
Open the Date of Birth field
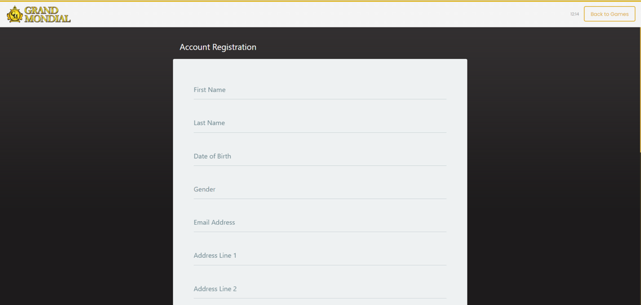pos(320,156)
